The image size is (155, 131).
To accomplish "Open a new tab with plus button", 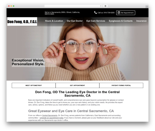I will (x=147, y=7).
